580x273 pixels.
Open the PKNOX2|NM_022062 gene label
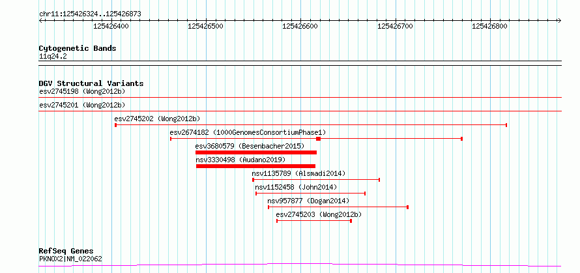coord(70,259)
